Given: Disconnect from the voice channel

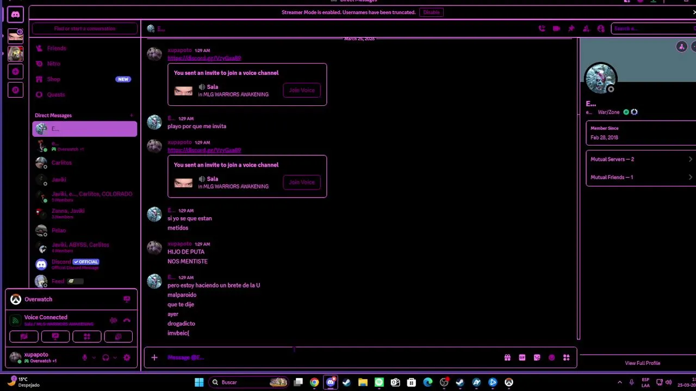Looking at the screenshot, I should (x=127, y=320).
